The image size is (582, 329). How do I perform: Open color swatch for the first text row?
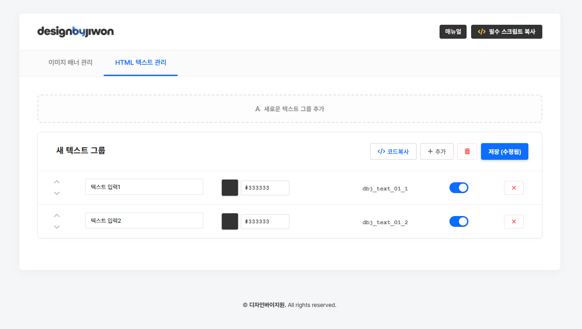click(x=230, y=188)
